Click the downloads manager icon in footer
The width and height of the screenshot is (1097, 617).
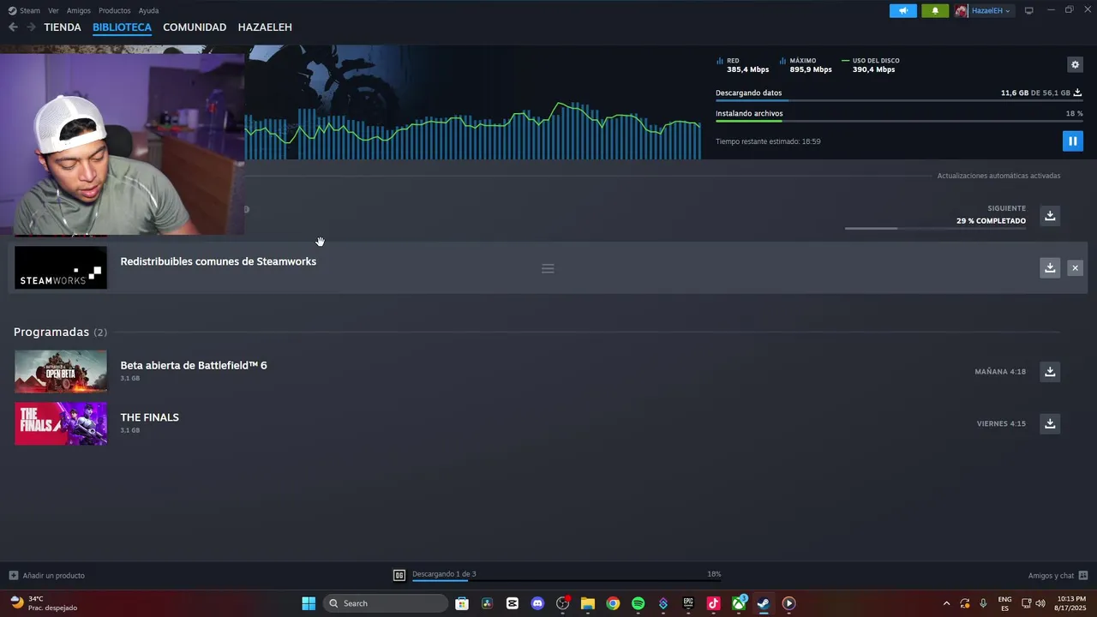[x=399, y=575]
